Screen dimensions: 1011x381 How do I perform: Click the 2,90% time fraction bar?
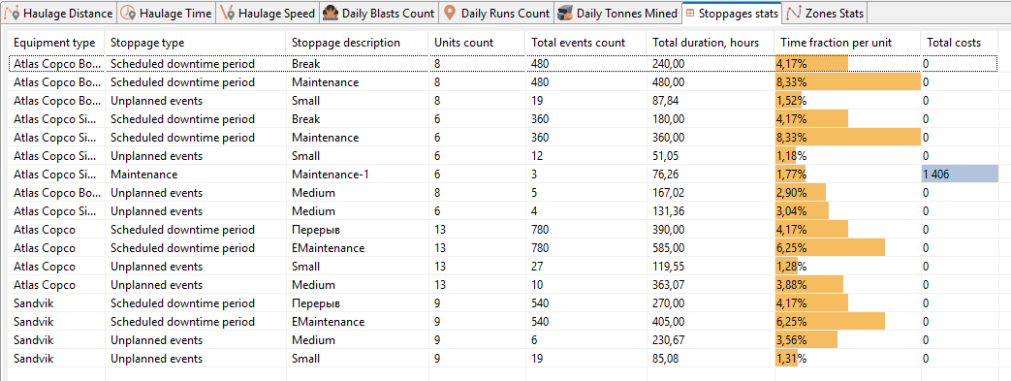tap(801, 193)
